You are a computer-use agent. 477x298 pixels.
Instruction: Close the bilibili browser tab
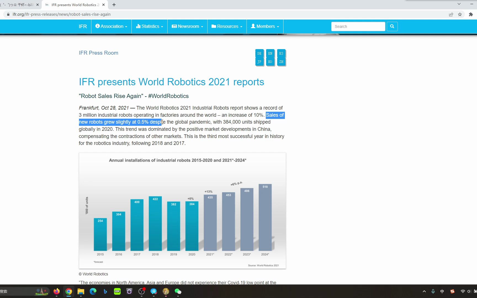point(38,5)
